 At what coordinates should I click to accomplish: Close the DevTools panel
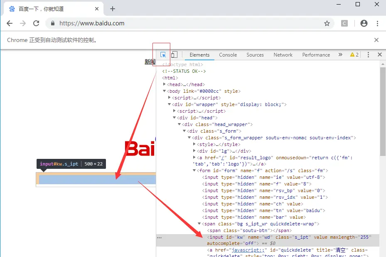coord(380,54)
